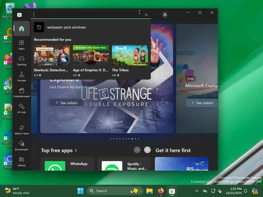Open the Flight Simulator banner thumbnail
This screenshot has width=263, height=197.
pyautogui.click(x=182, y=164)
